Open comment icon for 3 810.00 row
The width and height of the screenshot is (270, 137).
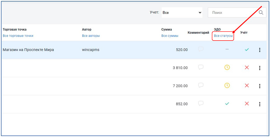201,67
